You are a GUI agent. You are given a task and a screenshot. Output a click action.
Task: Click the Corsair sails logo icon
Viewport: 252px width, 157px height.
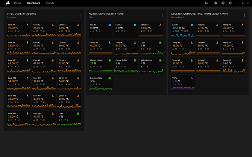point(8,3)
